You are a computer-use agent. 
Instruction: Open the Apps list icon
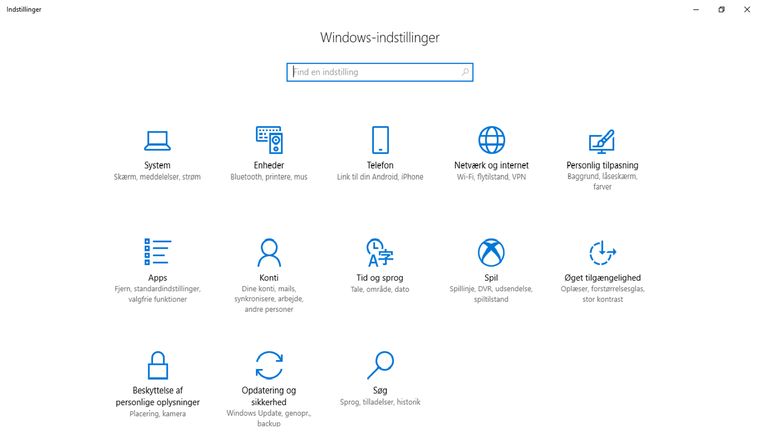tap(157, 252)
